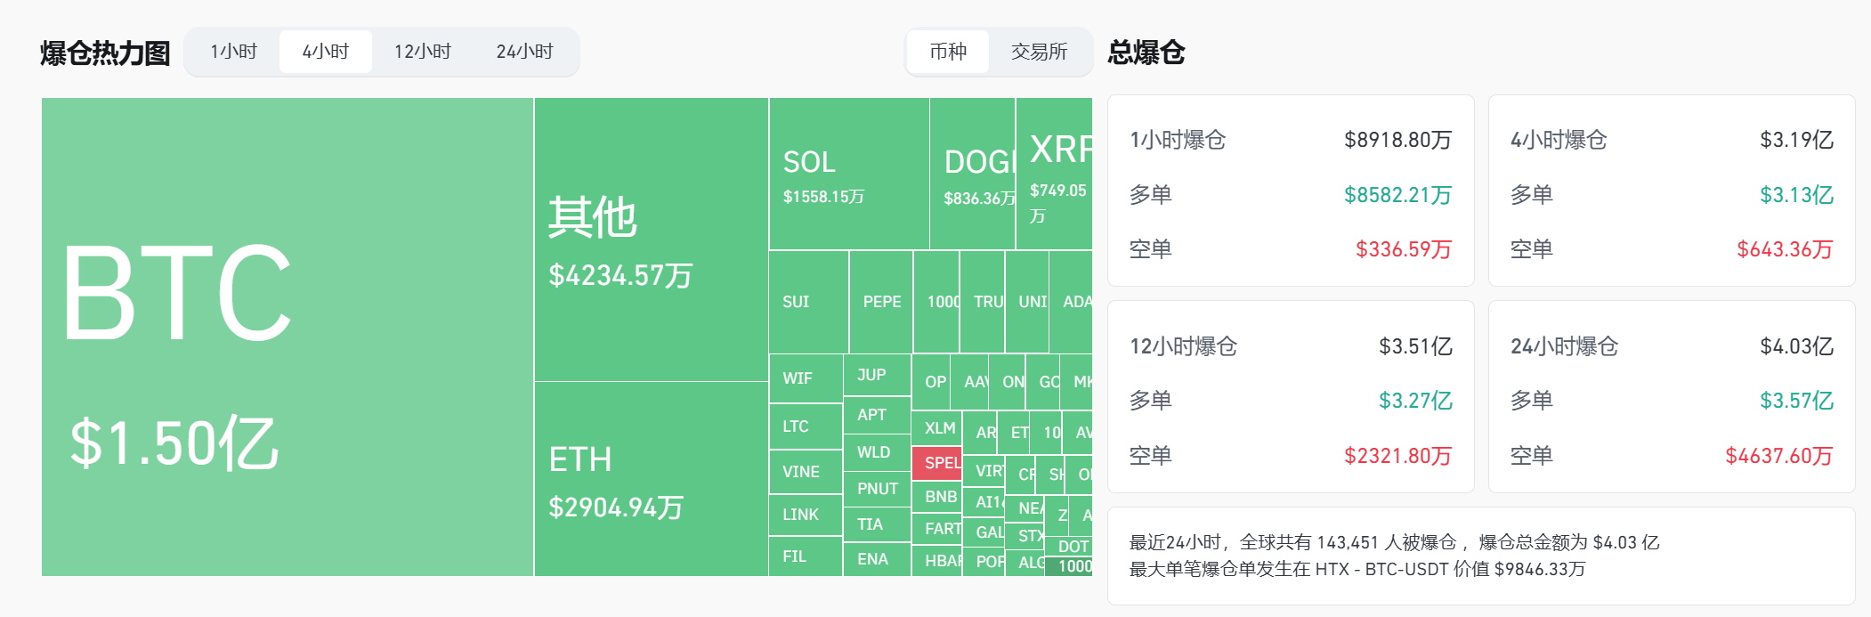Select the 4小时 timeframe tab

(x=326, y=52)
